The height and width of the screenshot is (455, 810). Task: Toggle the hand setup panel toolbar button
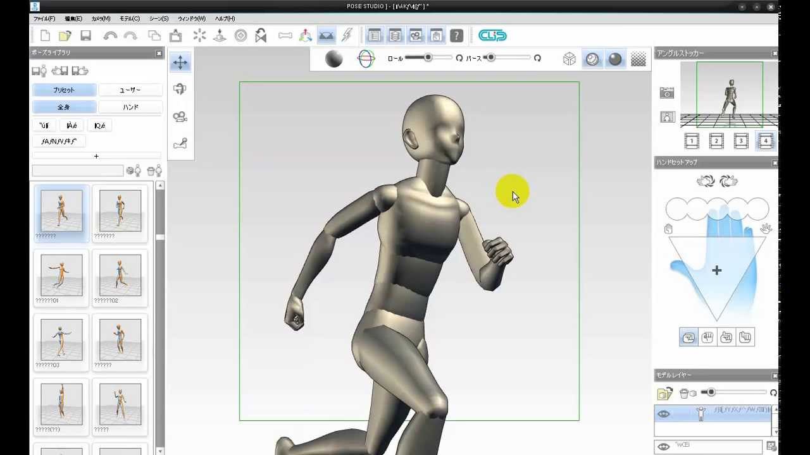tap(436, 36)
